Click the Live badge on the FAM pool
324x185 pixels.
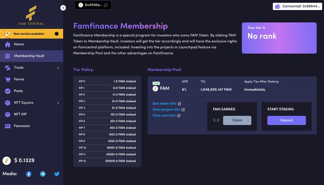click(156, 83)
